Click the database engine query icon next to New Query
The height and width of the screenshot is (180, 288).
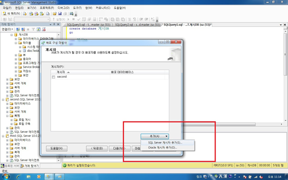coord(25,13)
